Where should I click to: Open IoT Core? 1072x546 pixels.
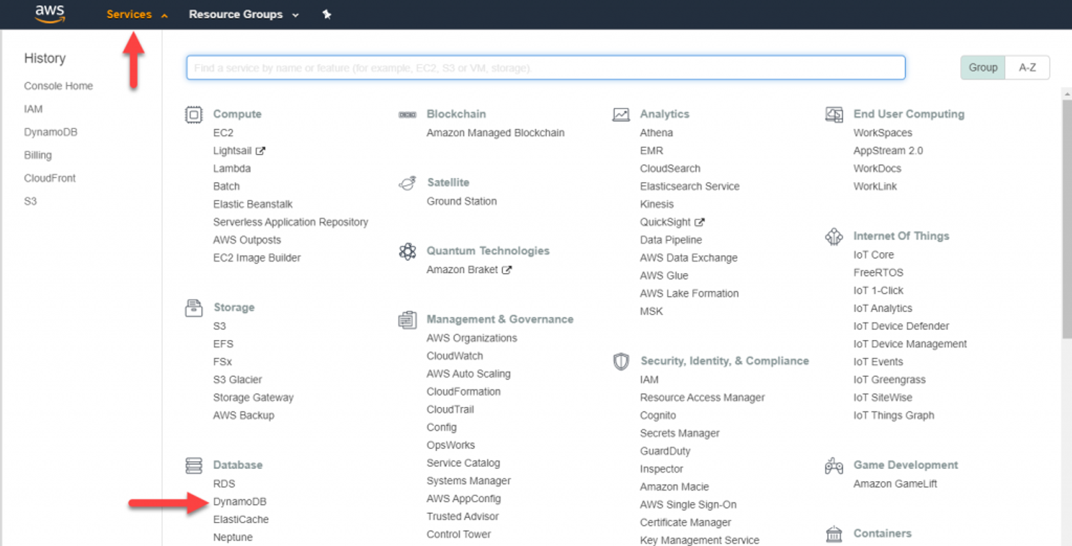click(x=873, y=255)
